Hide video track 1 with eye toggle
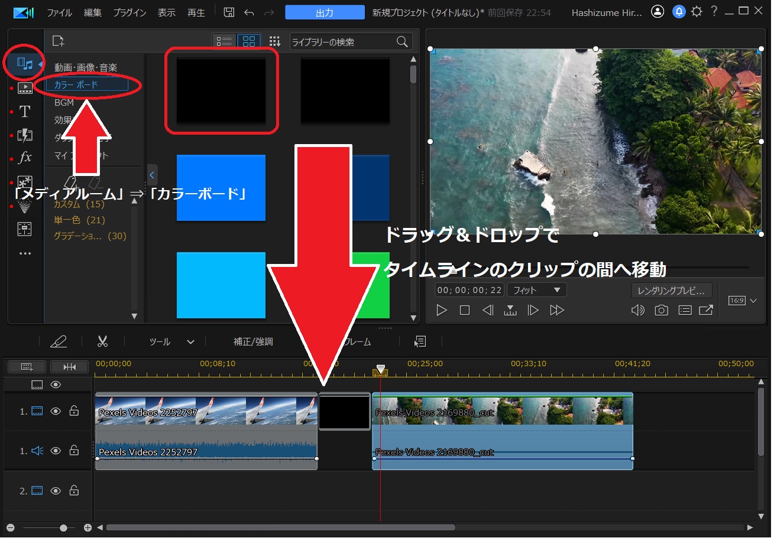This screenshot has height=538, width=774. coord(55,410)
